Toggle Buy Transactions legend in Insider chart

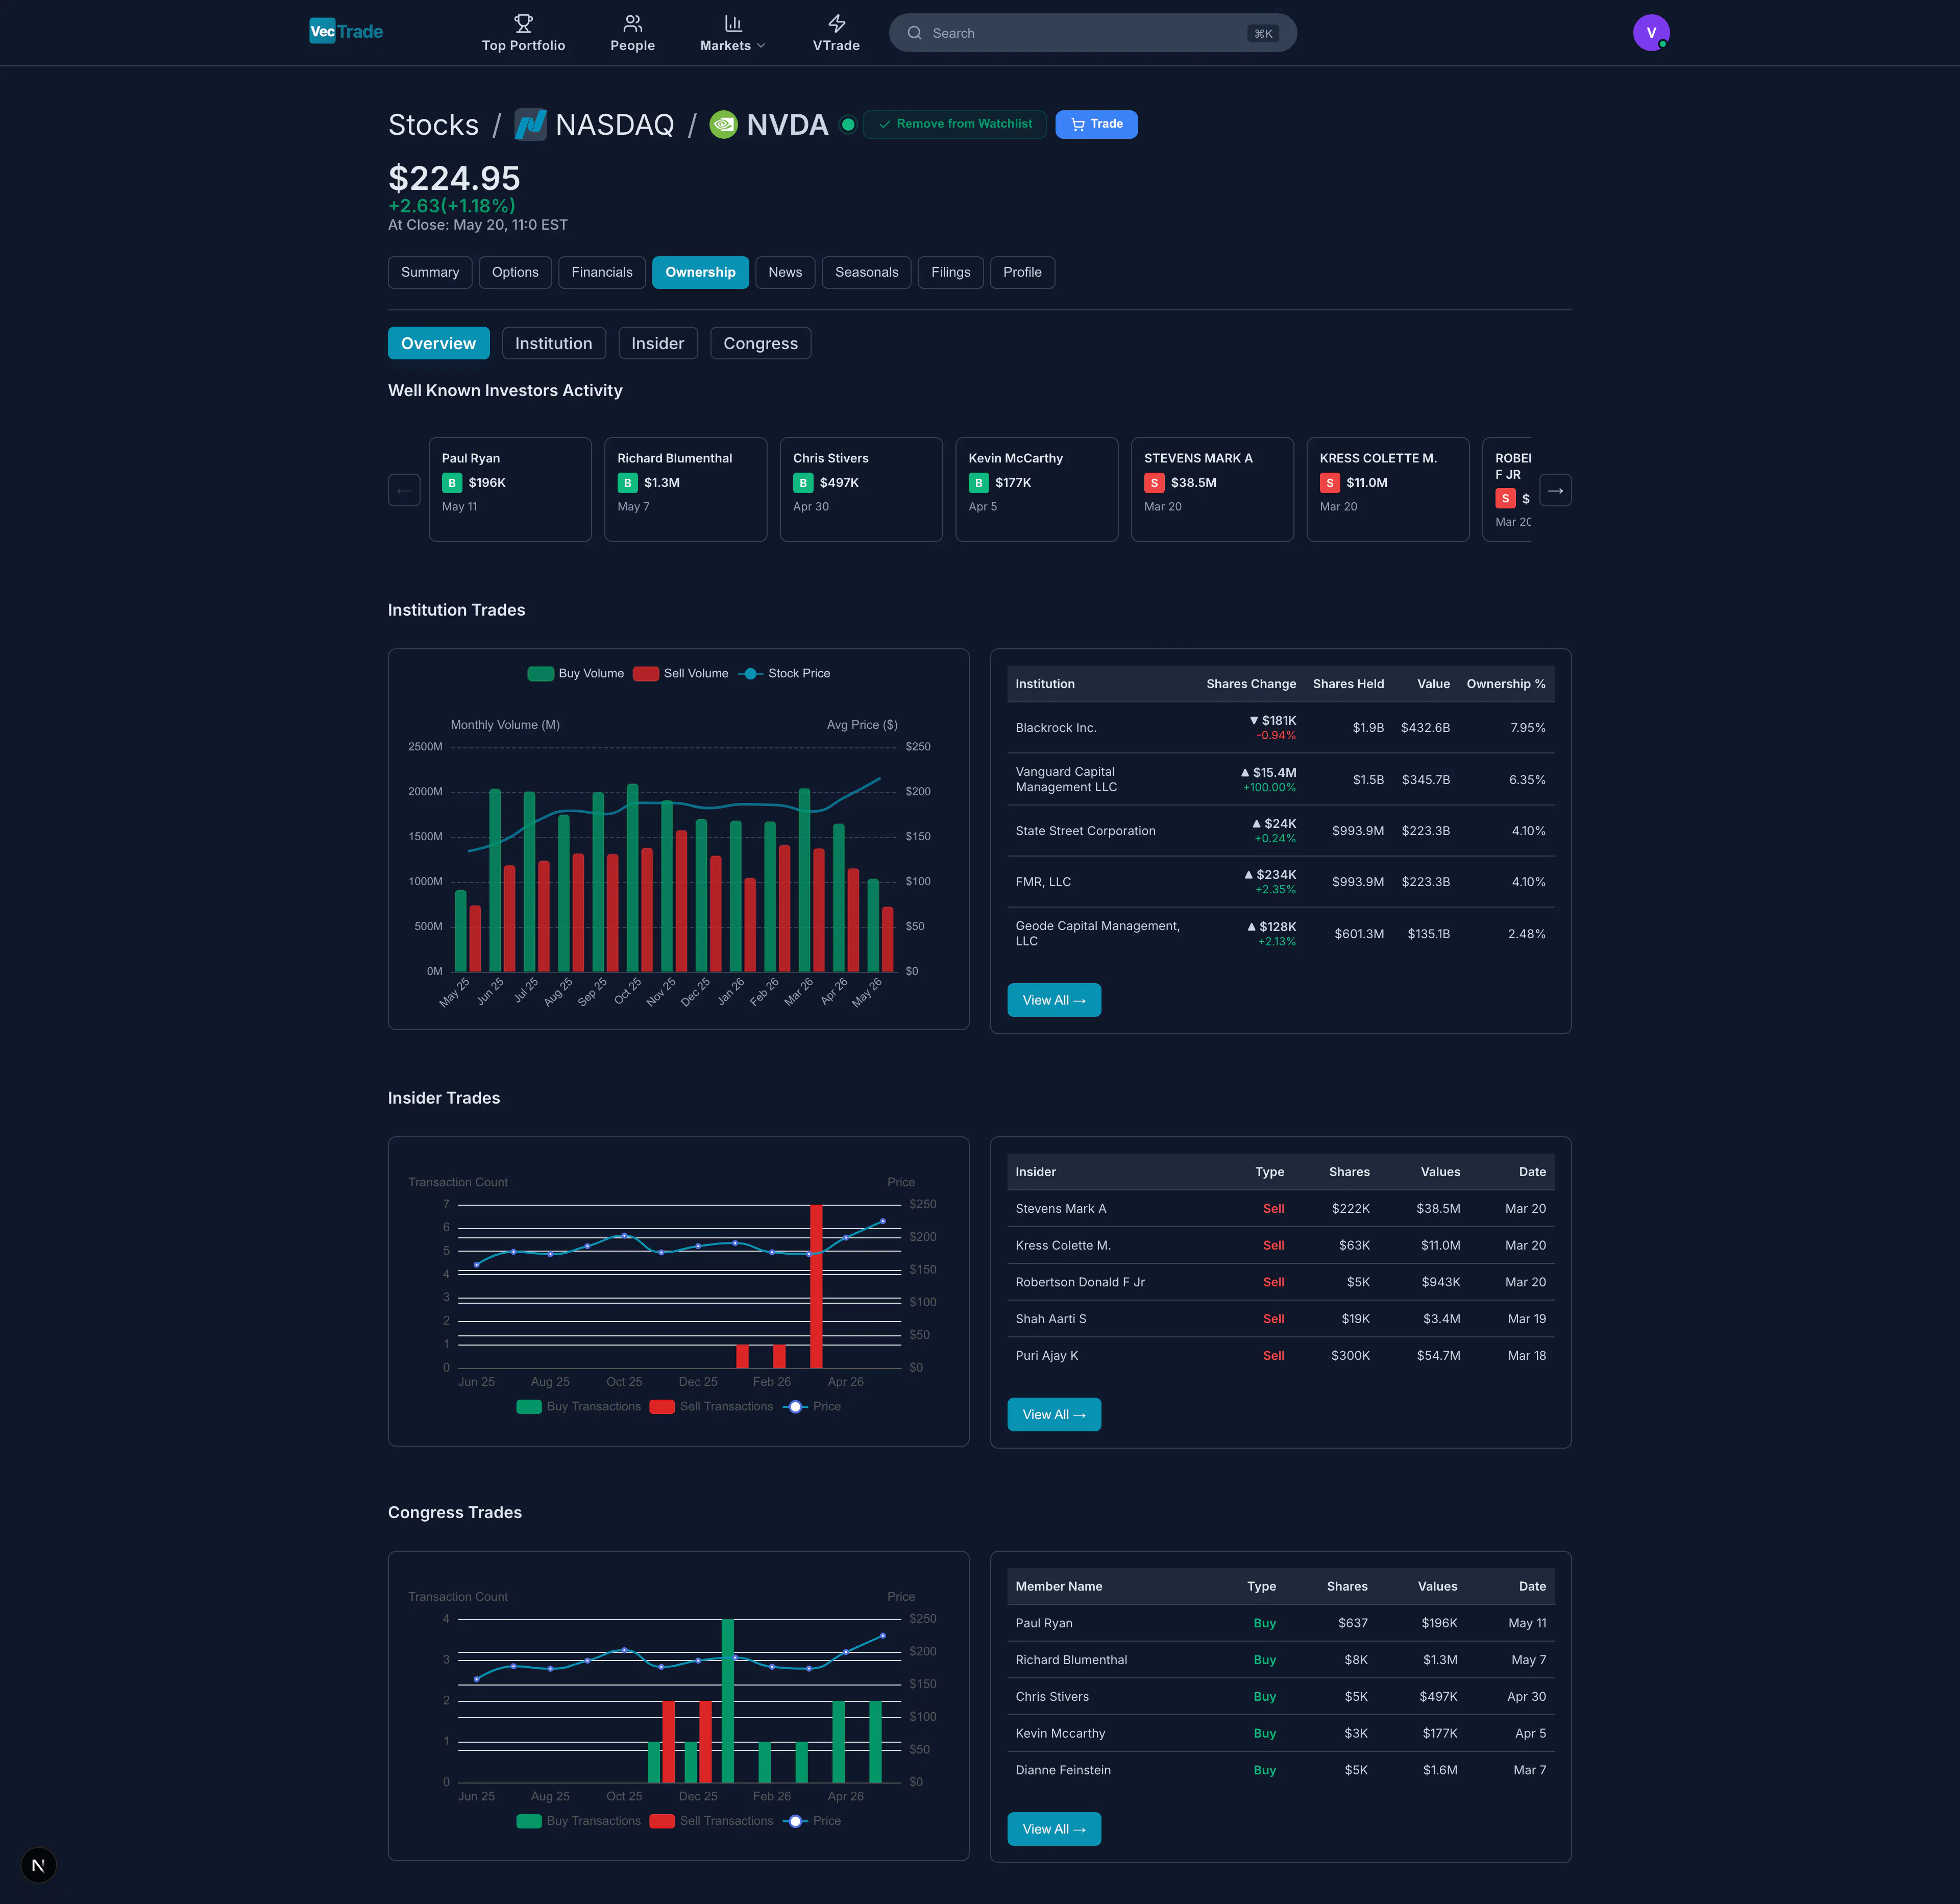[x=578, y=1406]
